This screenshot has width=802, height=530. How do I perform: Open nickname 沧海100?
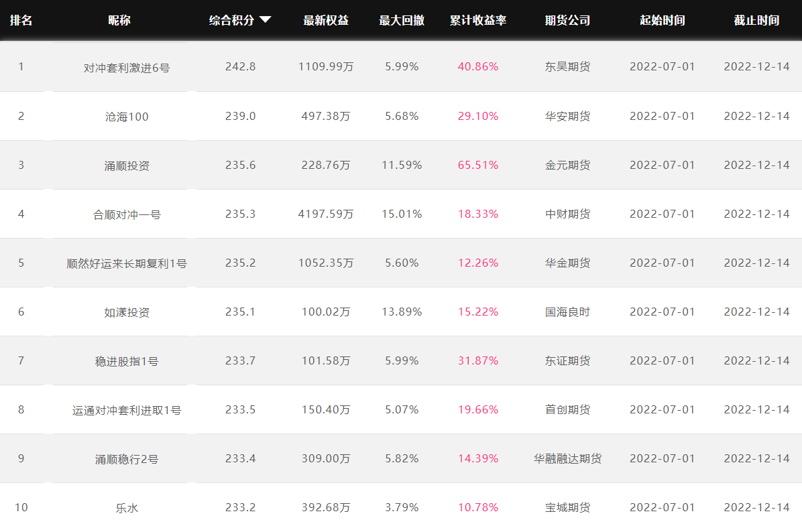pyautogui.click(x=127, y=117)
